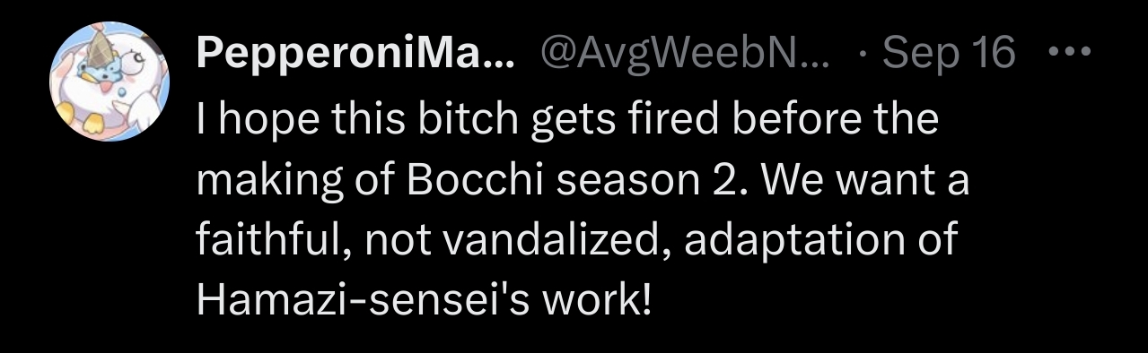The image size is (1148, 353).
Task: Click the first line starting with I hope
Action: pos(567,119)
